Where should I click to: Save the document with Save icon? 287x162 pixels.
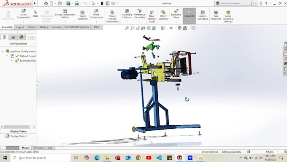[x=68, y=3]
